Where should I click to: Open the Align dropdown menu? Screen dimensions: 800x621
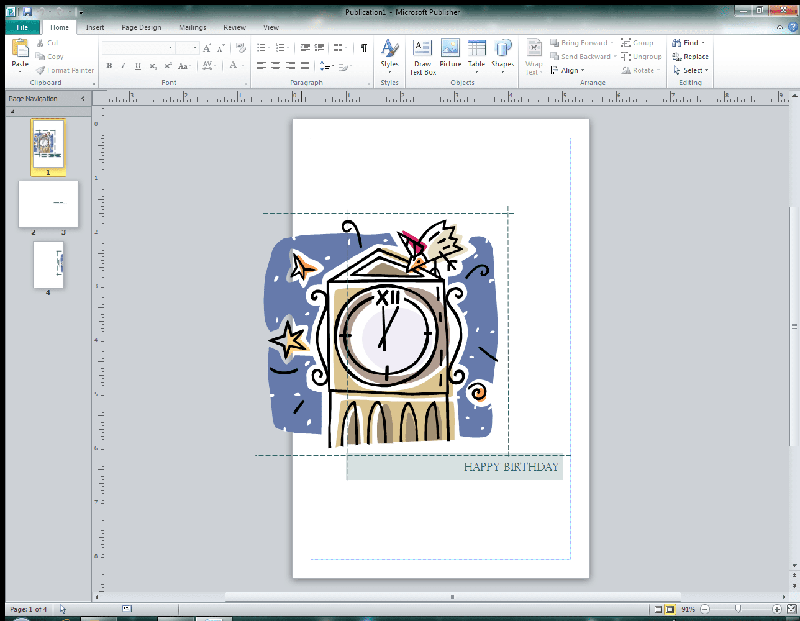[568, 70]
